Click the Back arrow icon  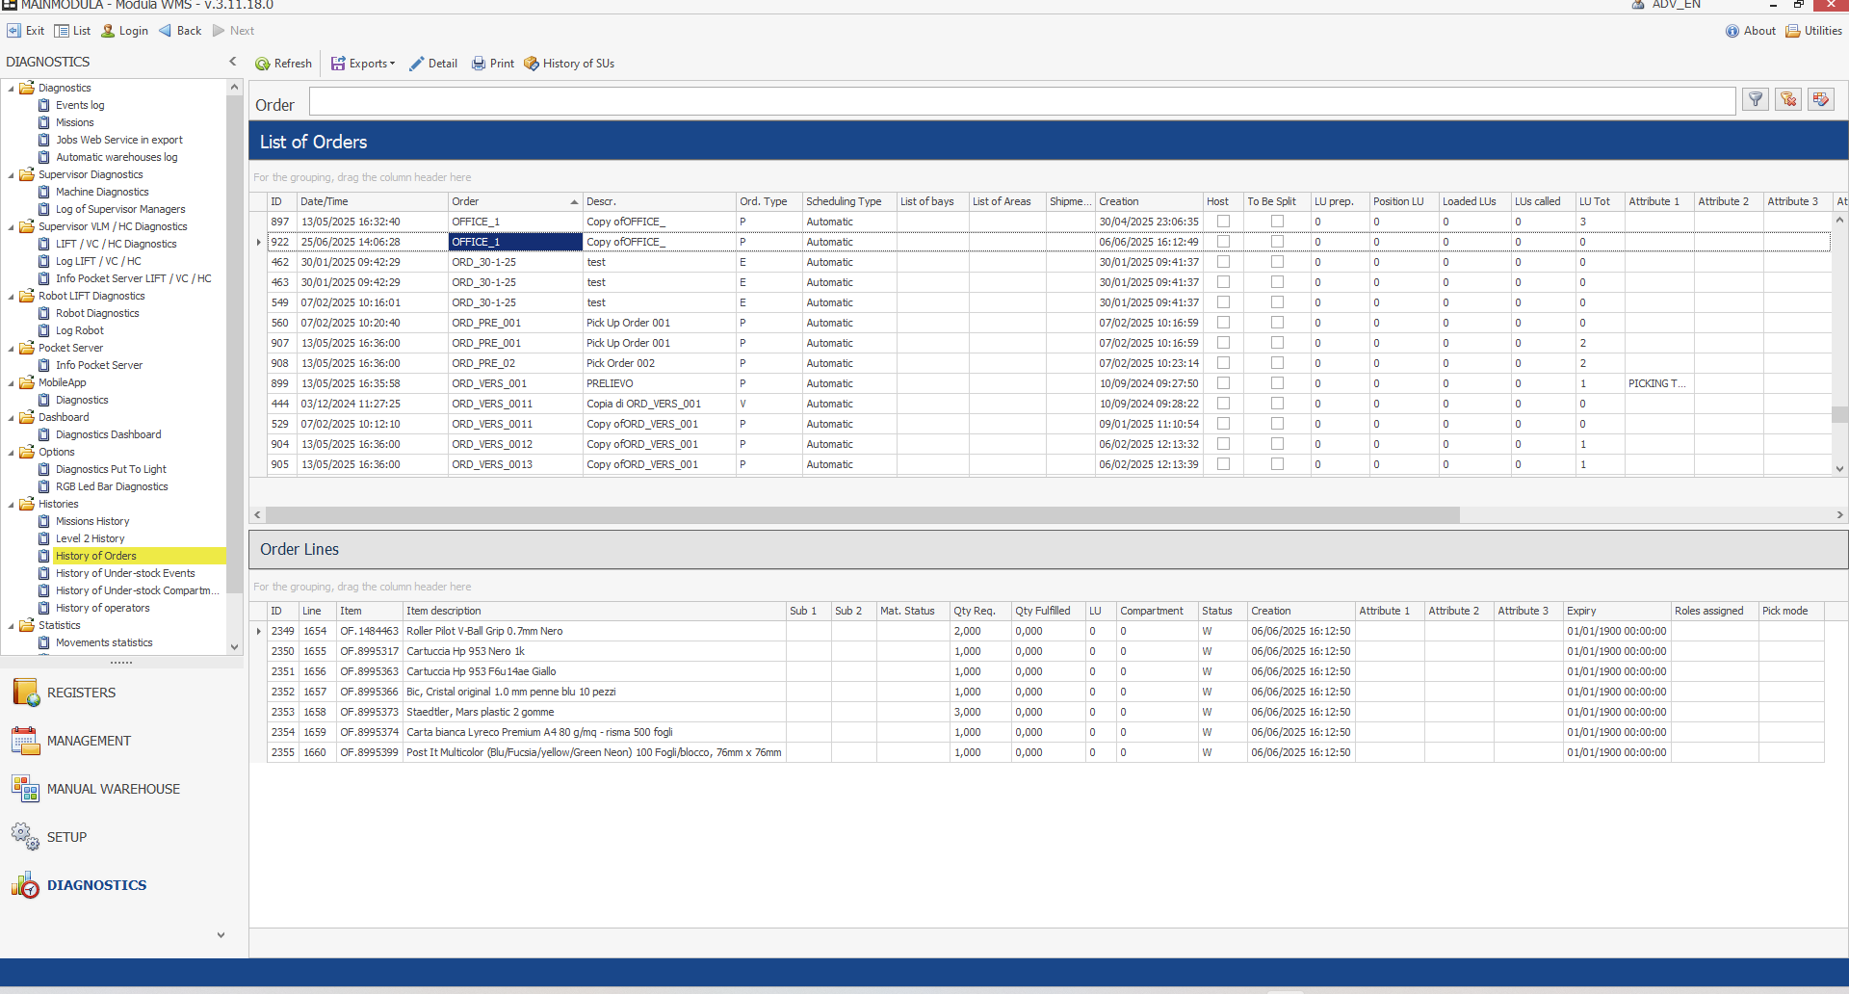pyautogui.click(x=166, y=31)
